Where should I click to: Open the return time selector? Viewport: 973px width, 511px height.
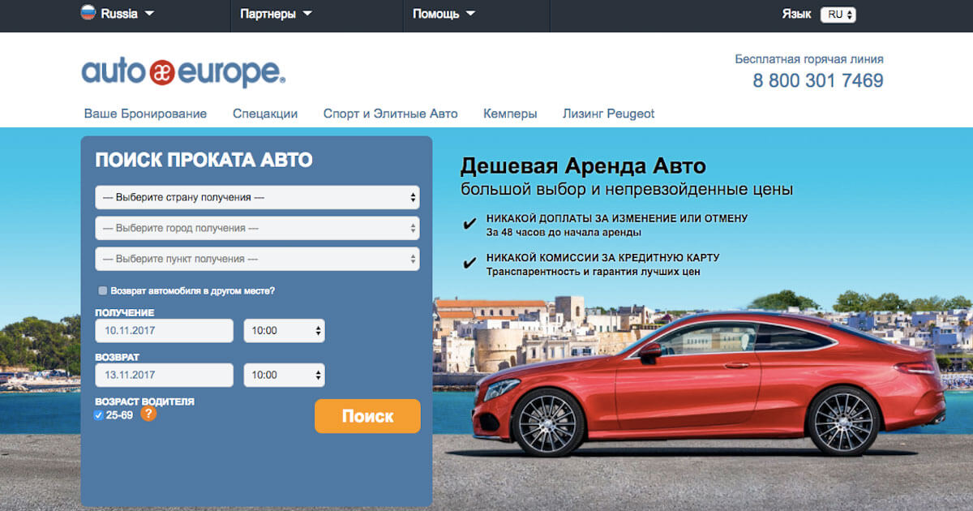pyautogui.click(x=284, y=375)
